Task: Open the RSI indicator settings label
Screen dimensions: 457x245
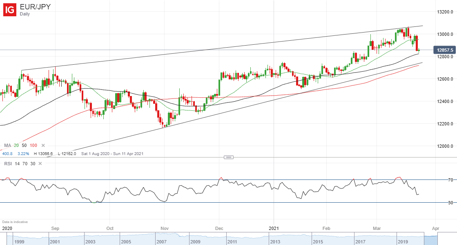Action: click(x=8, y=164)
